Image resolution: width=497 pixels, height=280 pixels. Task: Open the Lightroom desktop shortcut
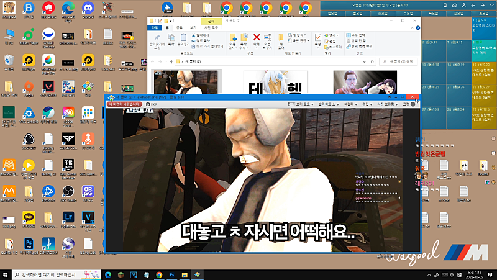[x=68, y=220]
